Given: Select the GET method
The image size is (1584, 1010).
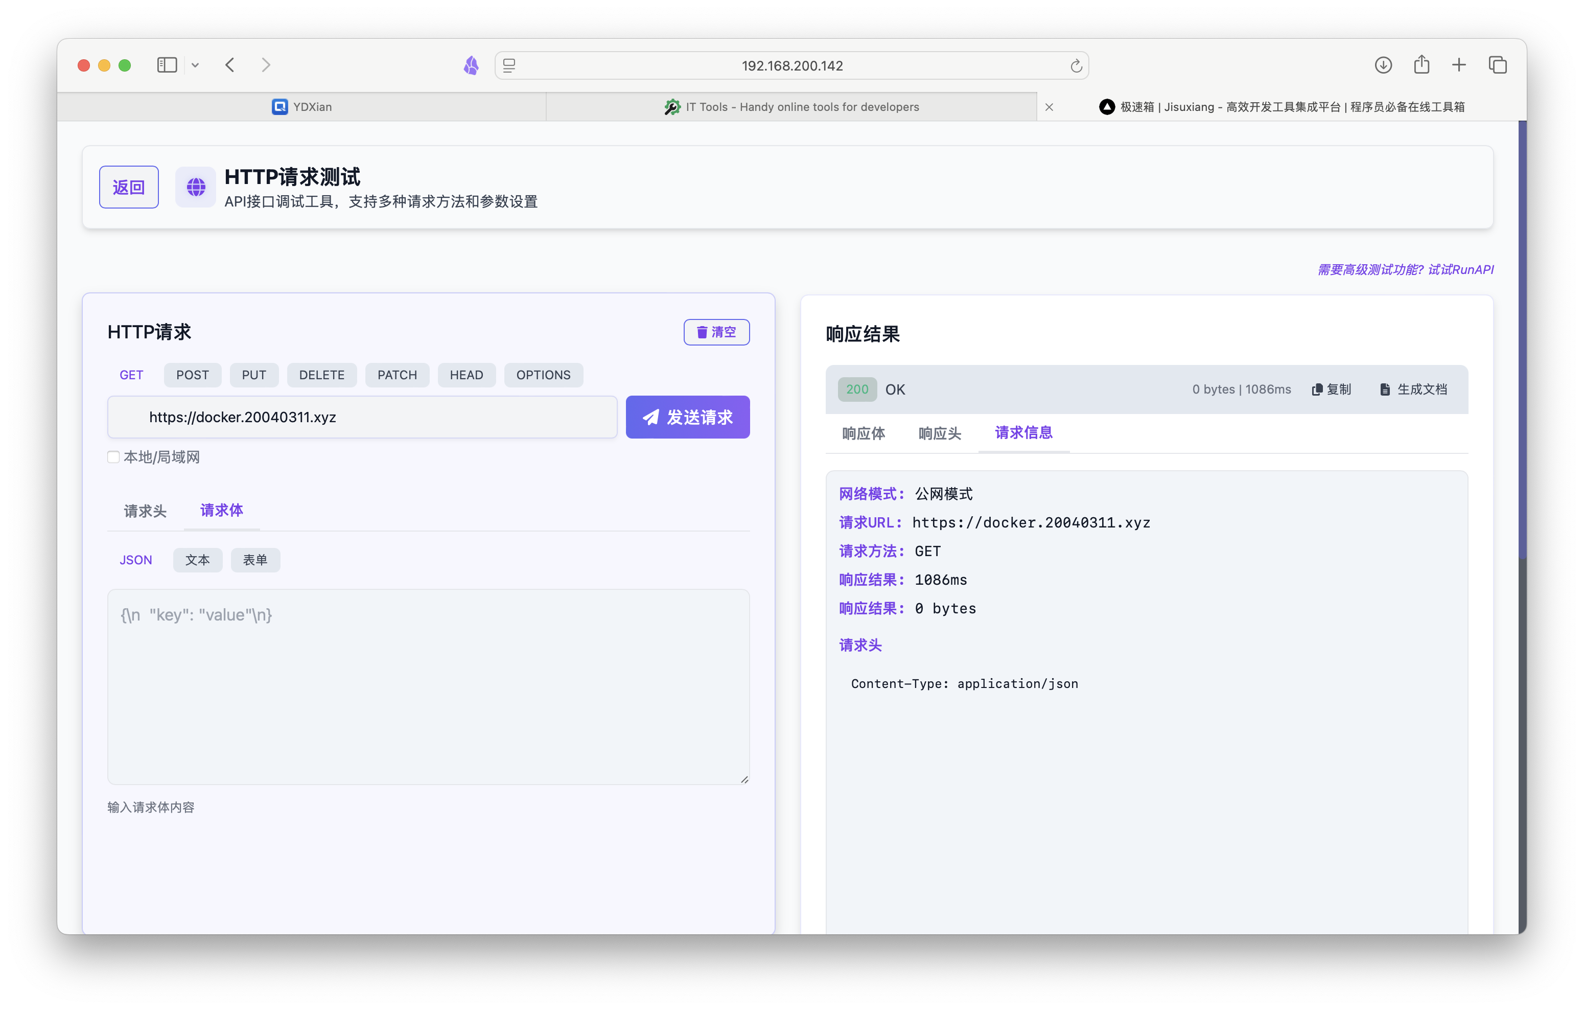Looking at the screenshot, I should pos(131,375).
